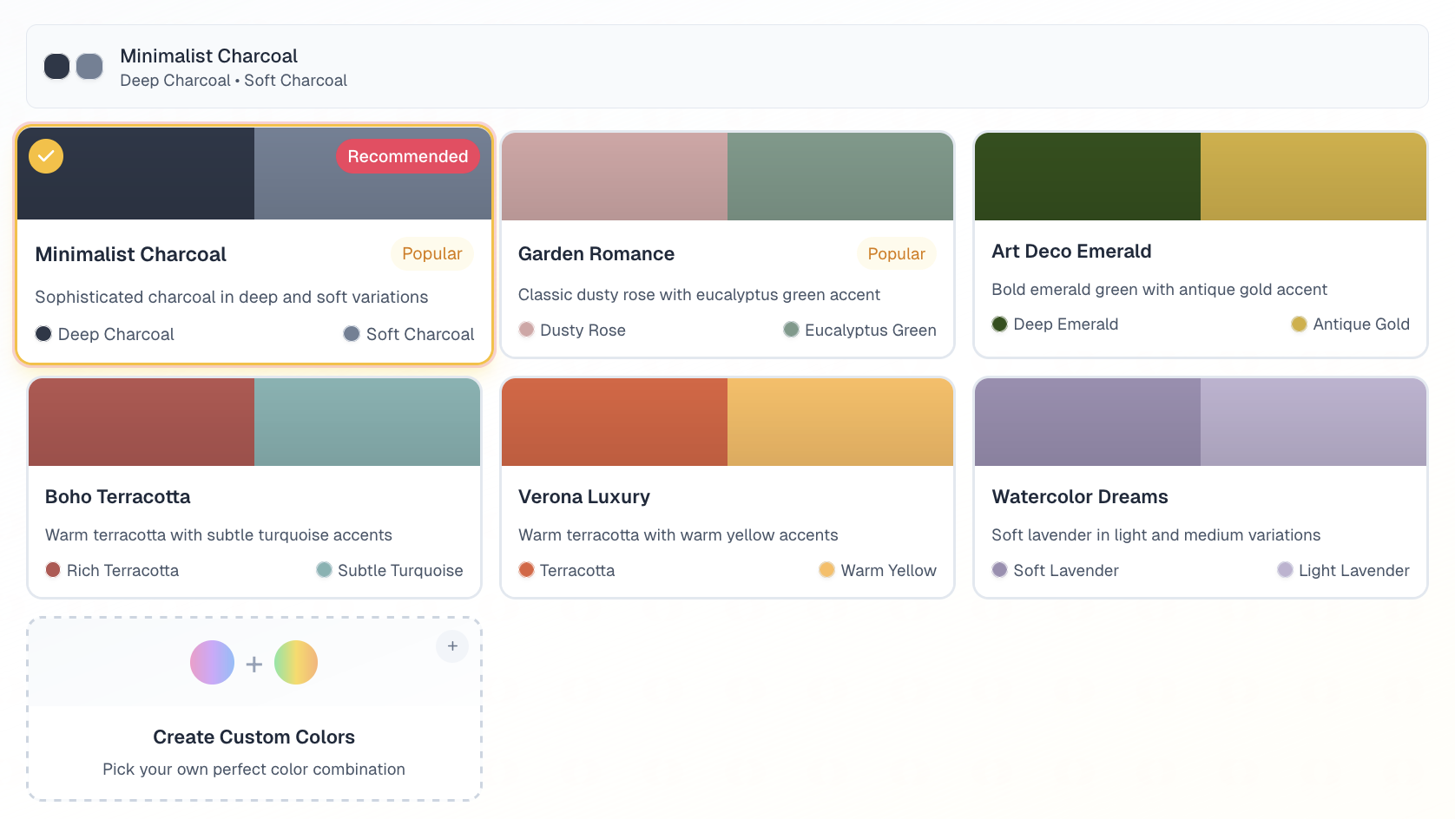Click the Popular badge on Garden Romance
Screen dimensions: 1455x819
tap(896, 253)
